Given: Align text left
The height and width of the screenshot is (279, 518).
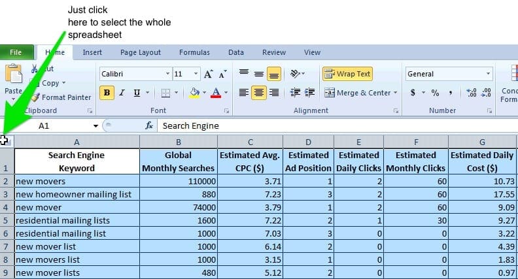Looking at the screenshot, I should 244,93.
